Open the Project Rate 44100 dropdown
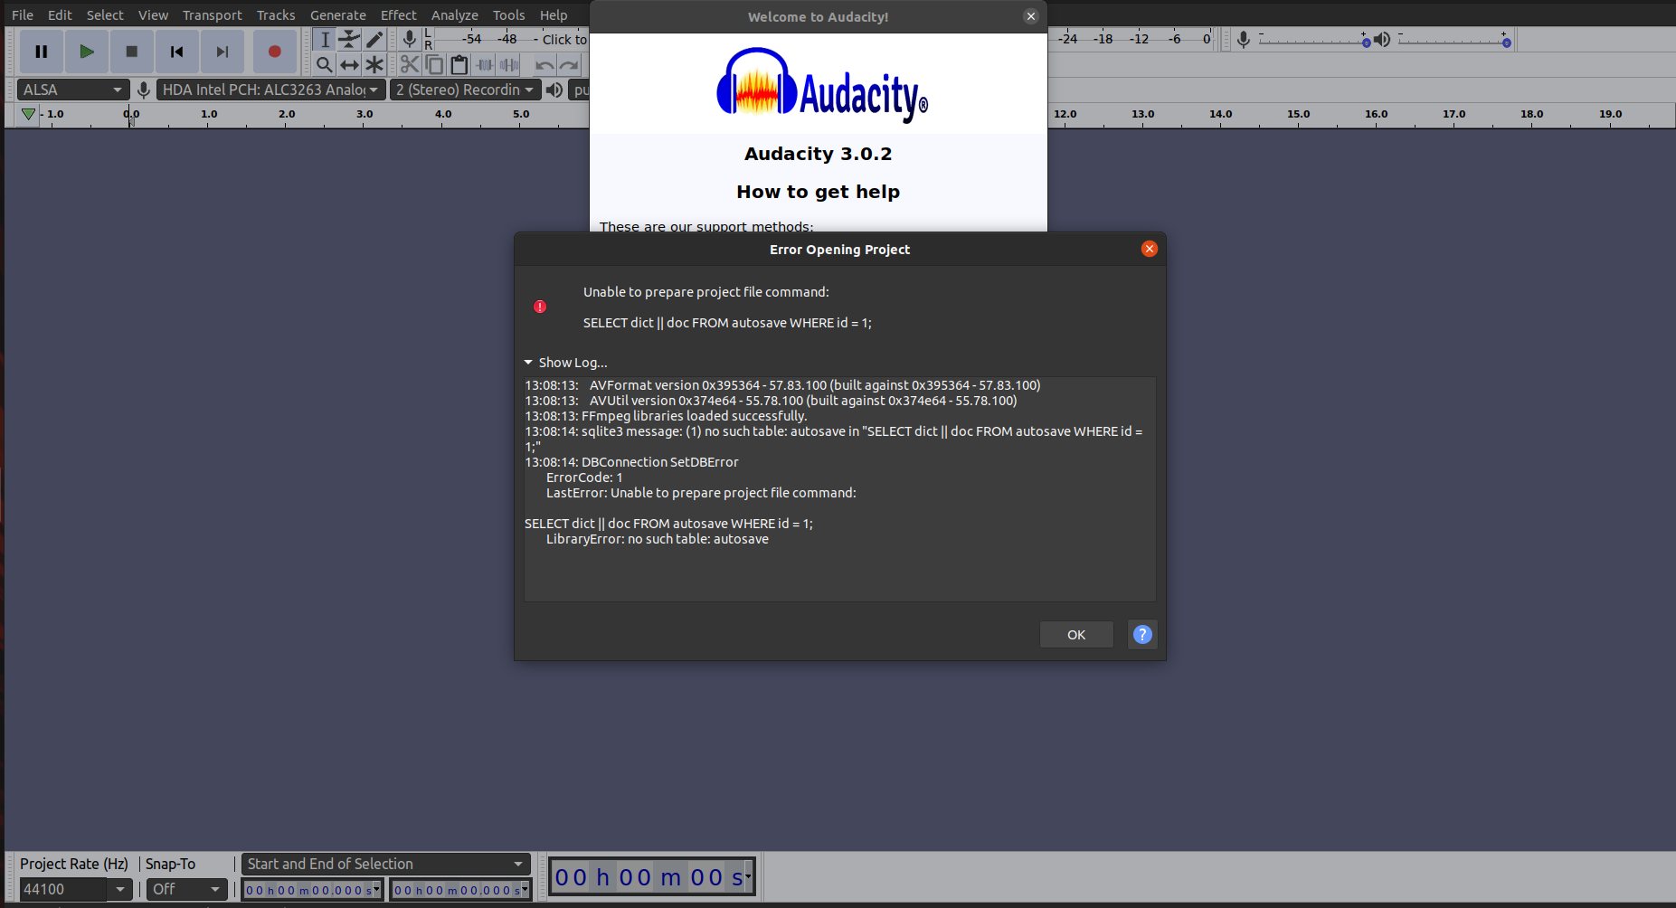This screenshot has height=908, width=1676. [x=119, y=889]
